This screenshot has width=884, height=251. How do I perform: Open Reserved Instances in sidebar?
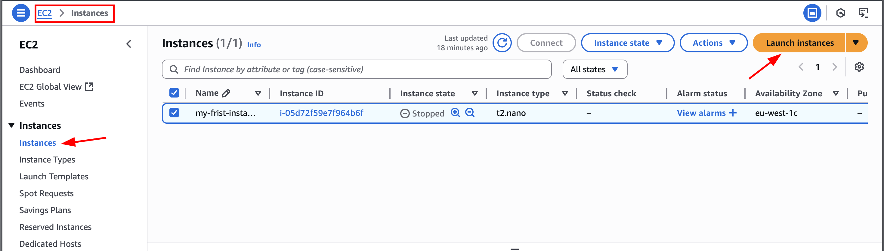55,227
